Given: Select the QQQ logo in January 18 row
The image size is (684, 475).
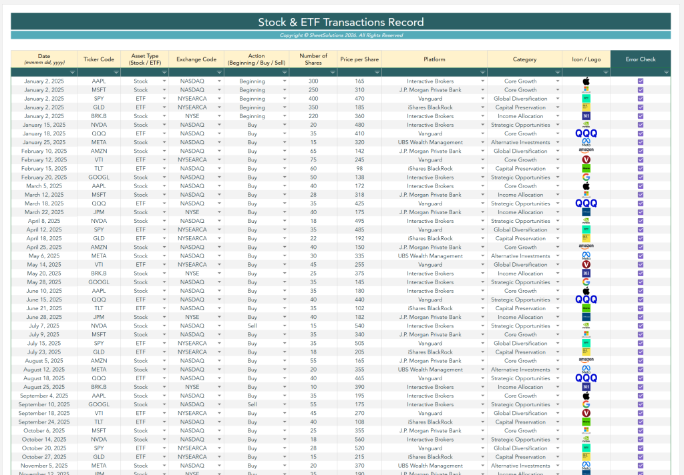Looking at the screenshot, I should tap(586, 133).
